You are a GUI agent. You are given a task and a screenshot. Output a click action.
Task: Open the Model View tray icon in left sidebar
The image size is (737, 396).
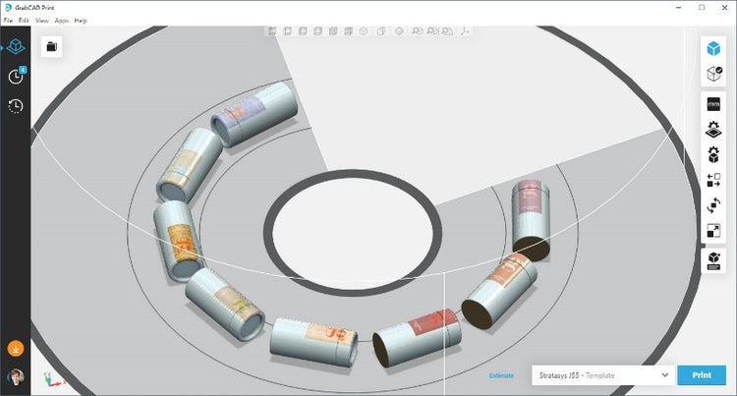[16, 46]
